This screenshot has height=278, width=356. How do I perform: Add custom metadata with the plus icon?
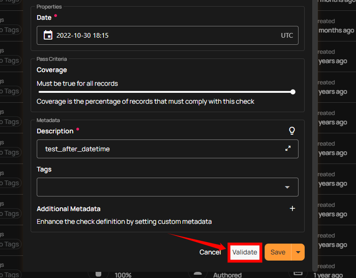[292, 208]
